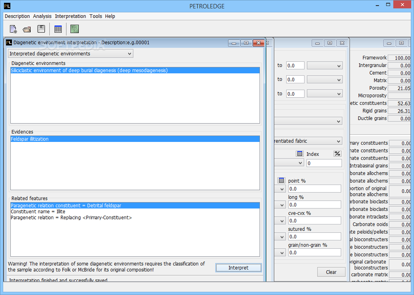Open the Help menu
The image size is (414, 295).
click(110, 16)
